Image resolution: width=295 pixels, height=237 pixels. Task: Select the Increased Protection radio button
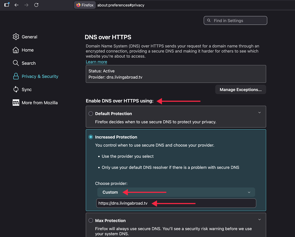pos(91,137)
